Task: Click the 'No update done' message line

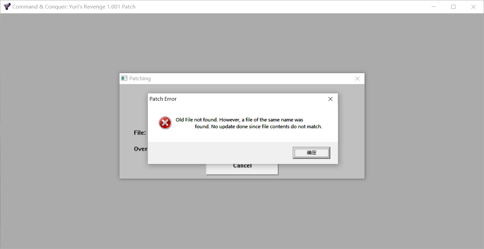Action: point(258,127)
